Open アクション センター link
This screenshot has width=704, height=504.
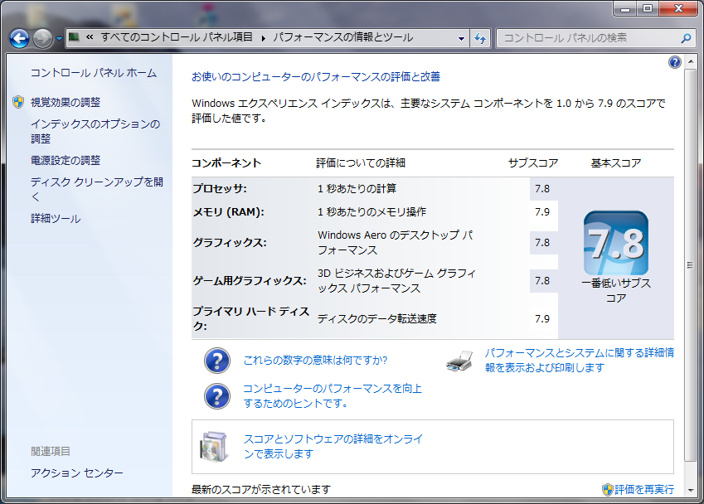(x=77, y=473)
